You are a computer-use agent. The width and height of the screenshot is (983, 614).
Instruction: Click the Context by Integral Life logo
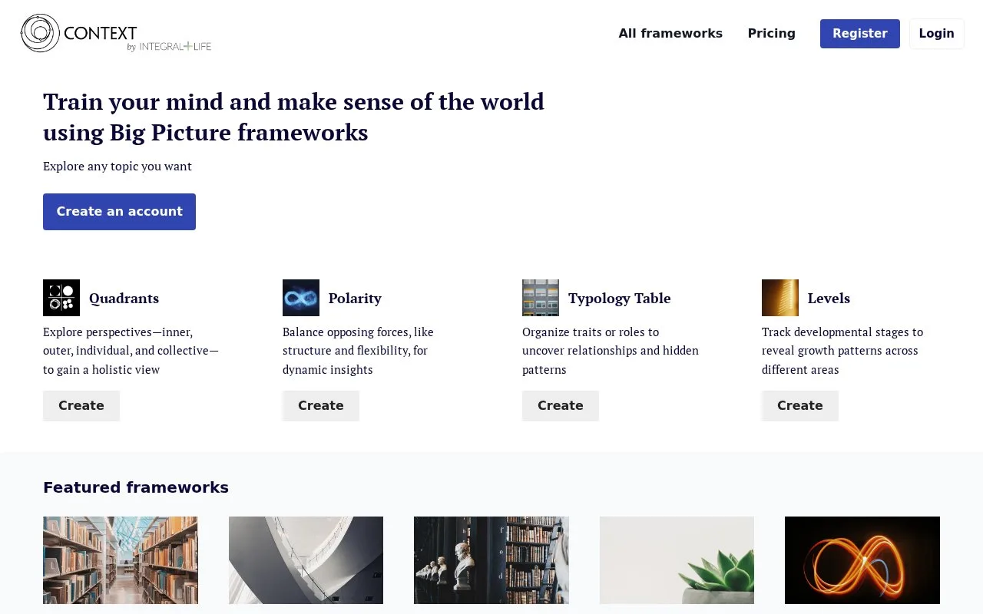(116, 33)
